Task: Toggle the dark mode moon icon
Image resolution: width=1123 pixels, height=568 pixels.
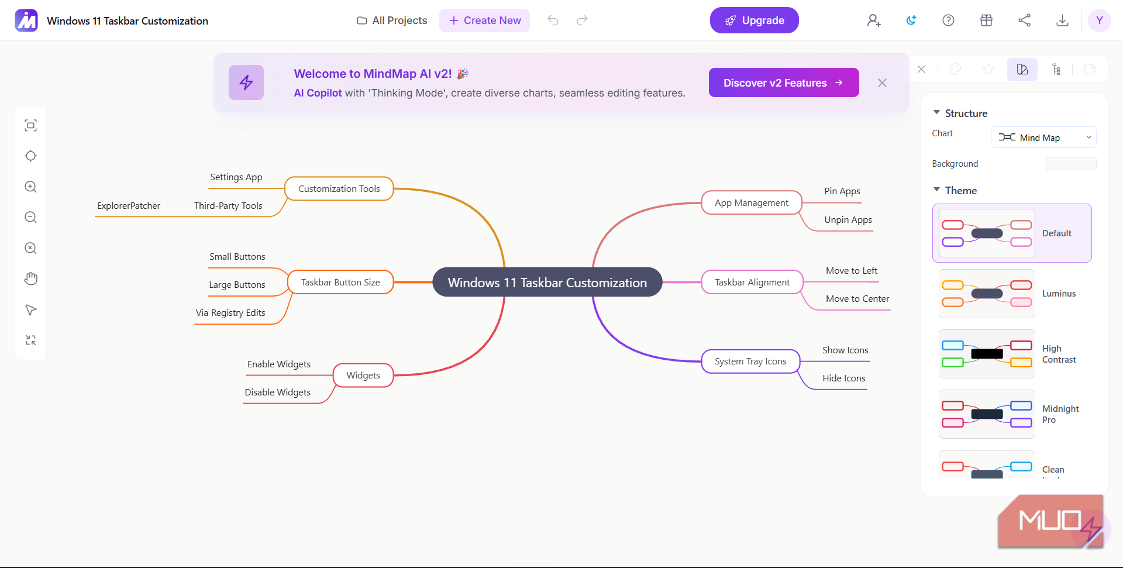Action: coord(911,20)
